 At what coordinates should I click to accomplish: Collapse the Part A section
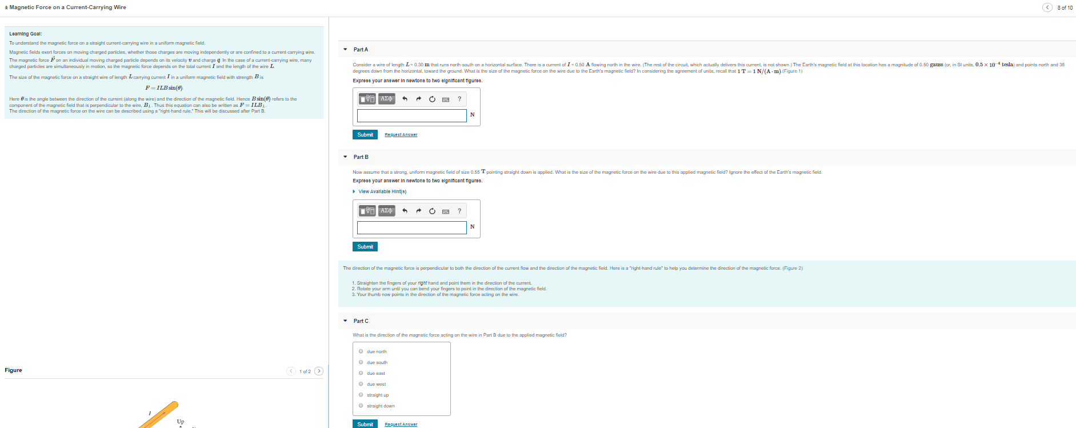(345, 50)
